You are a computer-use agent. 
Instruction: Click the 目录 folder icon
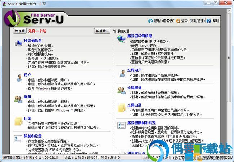18,121
